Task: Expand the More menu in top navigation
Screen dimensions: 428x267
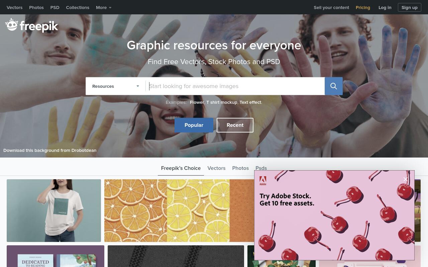Action: point(104,7)
